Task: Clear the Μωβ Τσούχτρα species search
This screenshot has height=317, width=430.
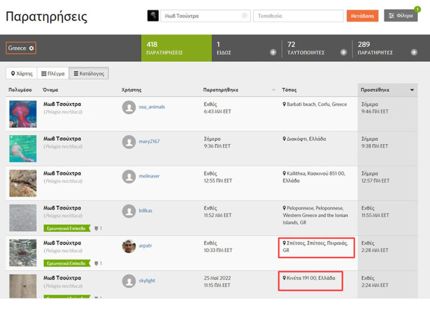Action: (x=244, y=16)
